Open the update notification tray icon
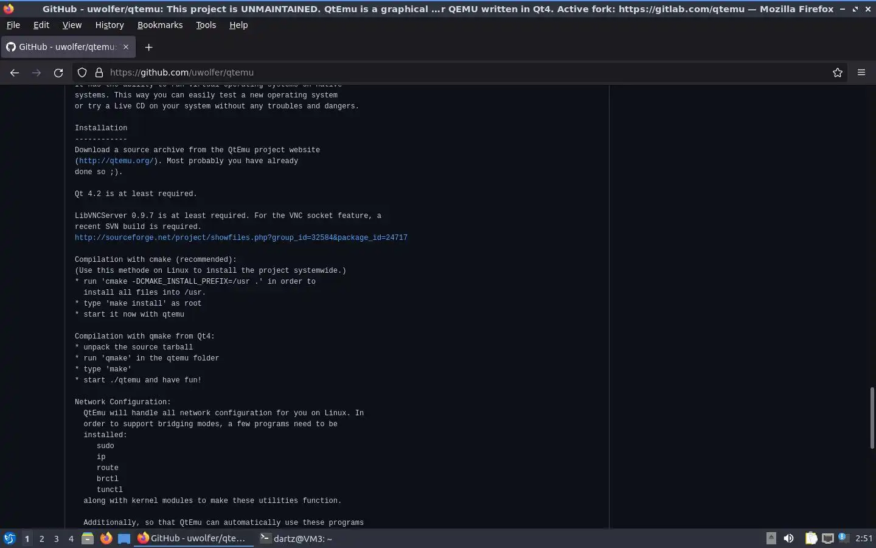The width and height of the screenshot is (876, 548). tap(843, 537)
